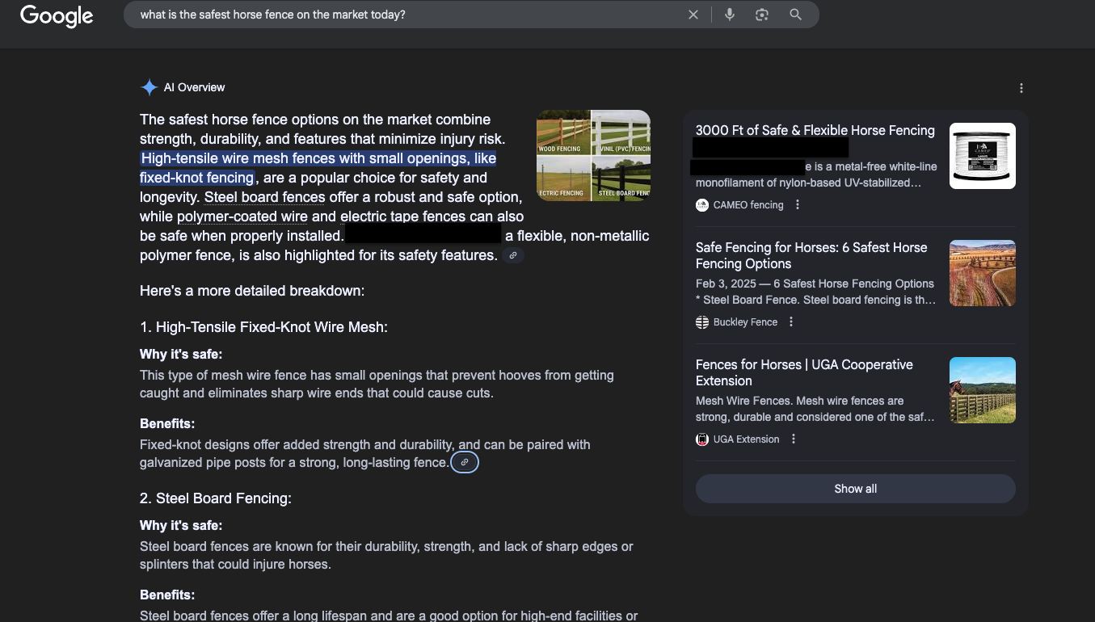The height and width of the screenshot is (622, 1095).
Task: Click the 'Show all' button
Action: (x=855, y=488)
